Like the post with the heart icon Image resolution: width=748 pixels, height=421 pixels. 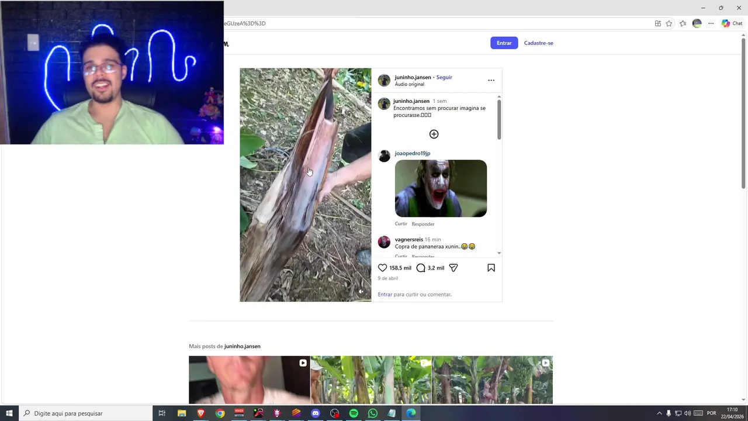(x=383, y=268)
